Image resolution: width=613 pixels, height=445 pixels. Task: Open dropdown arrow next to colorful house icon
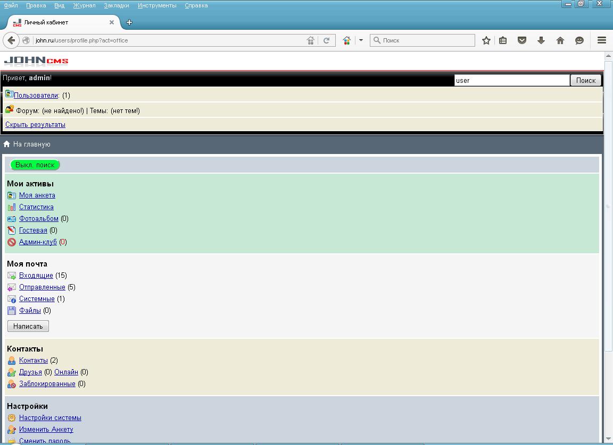pyautogui.click(x=361, y=40)
